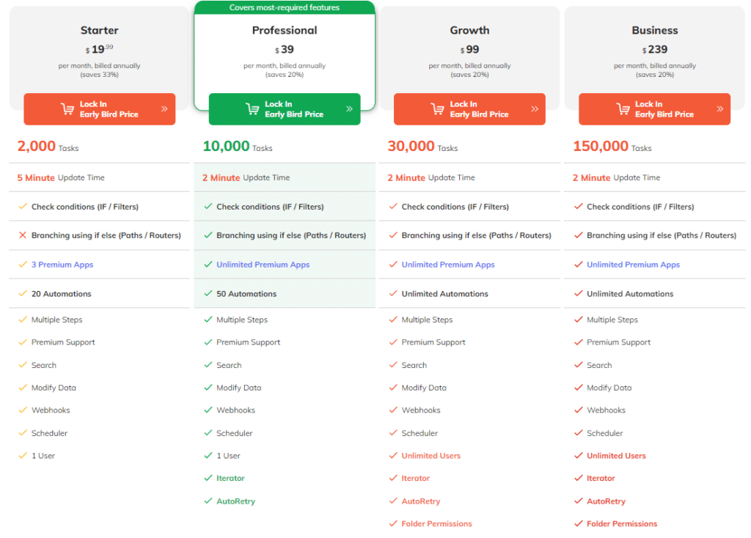Click the 'Covers most-required features' banner

click(x=285, y=7)
